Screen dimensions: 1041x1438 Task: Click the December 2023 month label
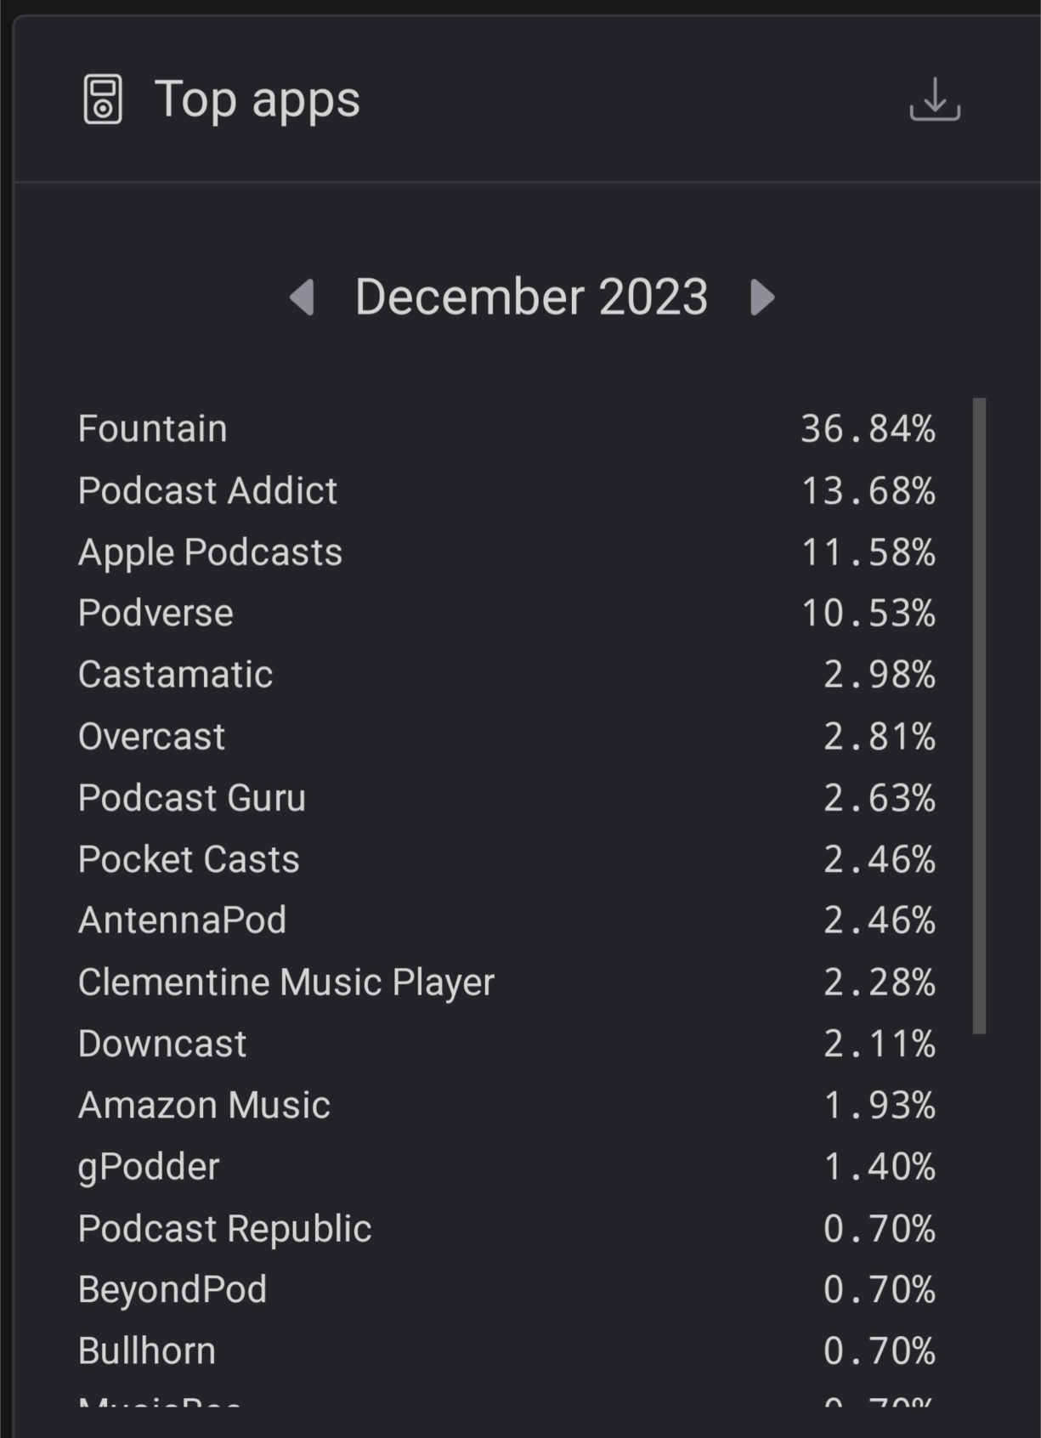click(x=531, y=297)
